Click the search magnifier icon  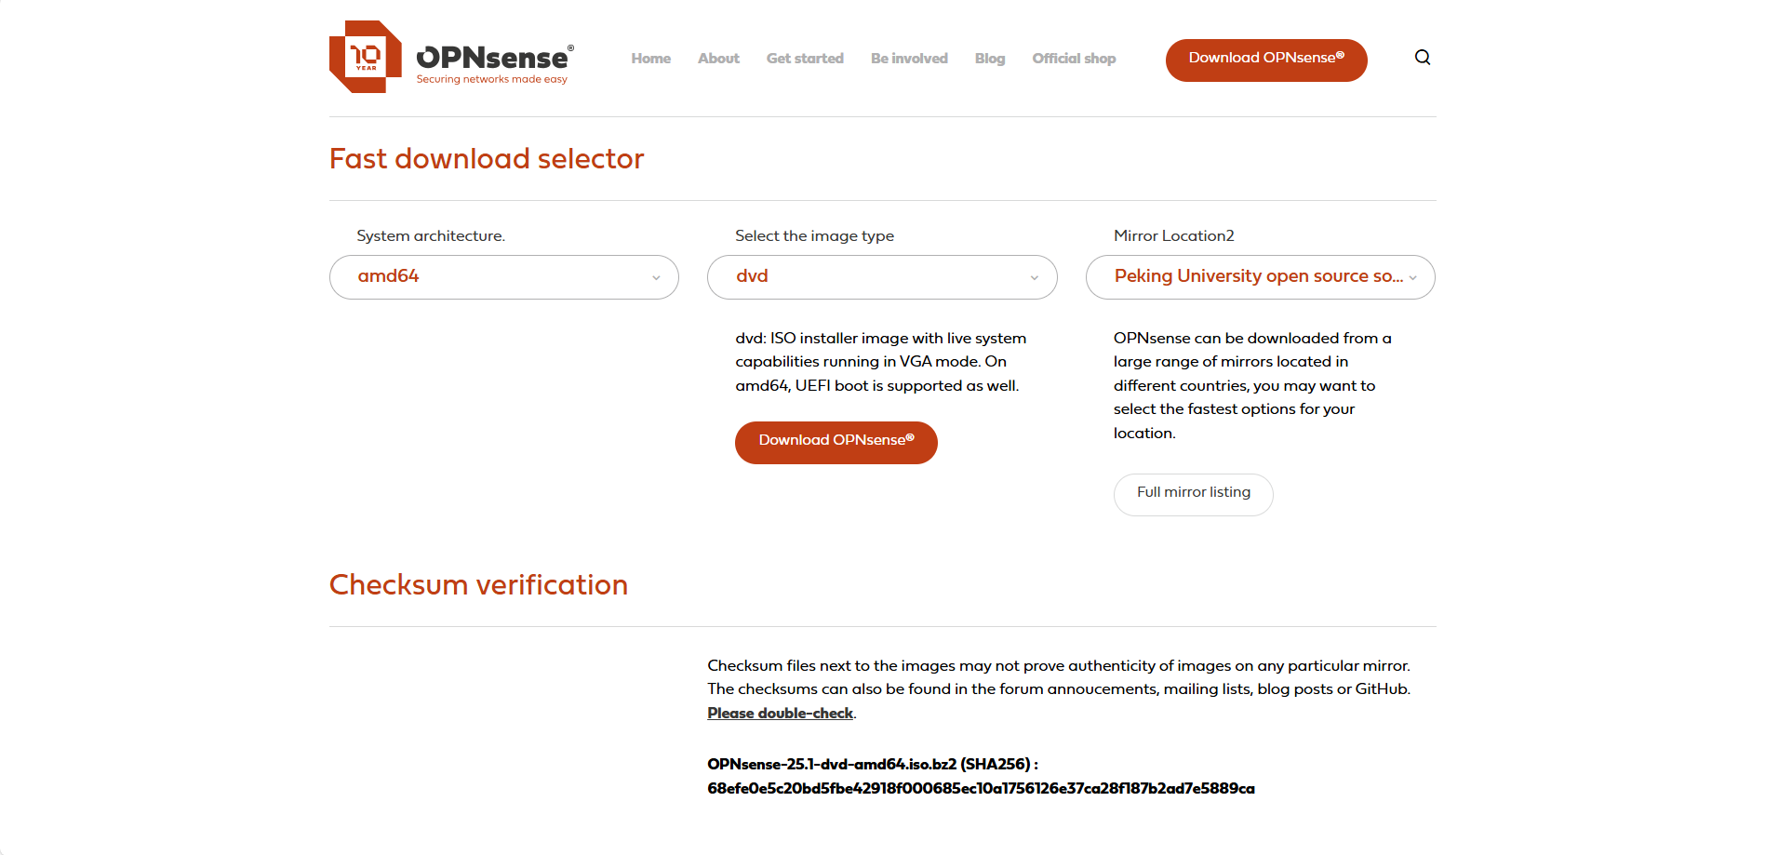point(1422,58)
